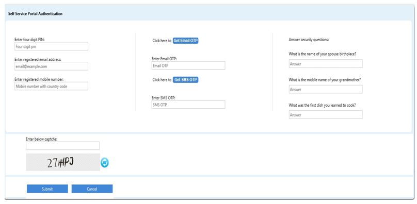Click the spouse birthplace answer field
This screenshot has height=204, width=417.
[326, 64]
